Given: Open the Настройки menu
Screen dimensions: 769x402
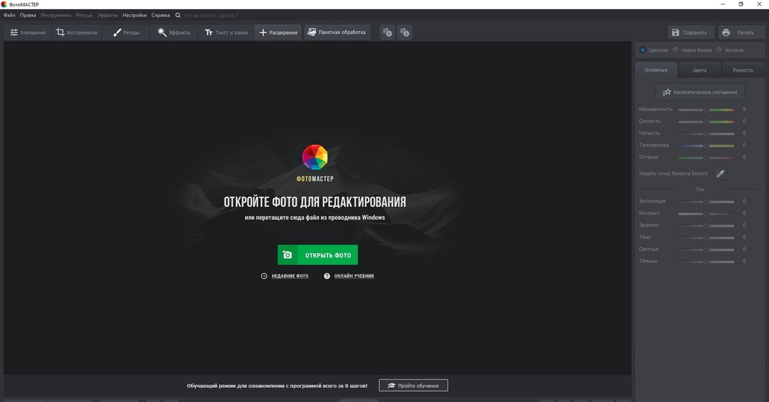Looking at the screenshot, I should [135, 15].
